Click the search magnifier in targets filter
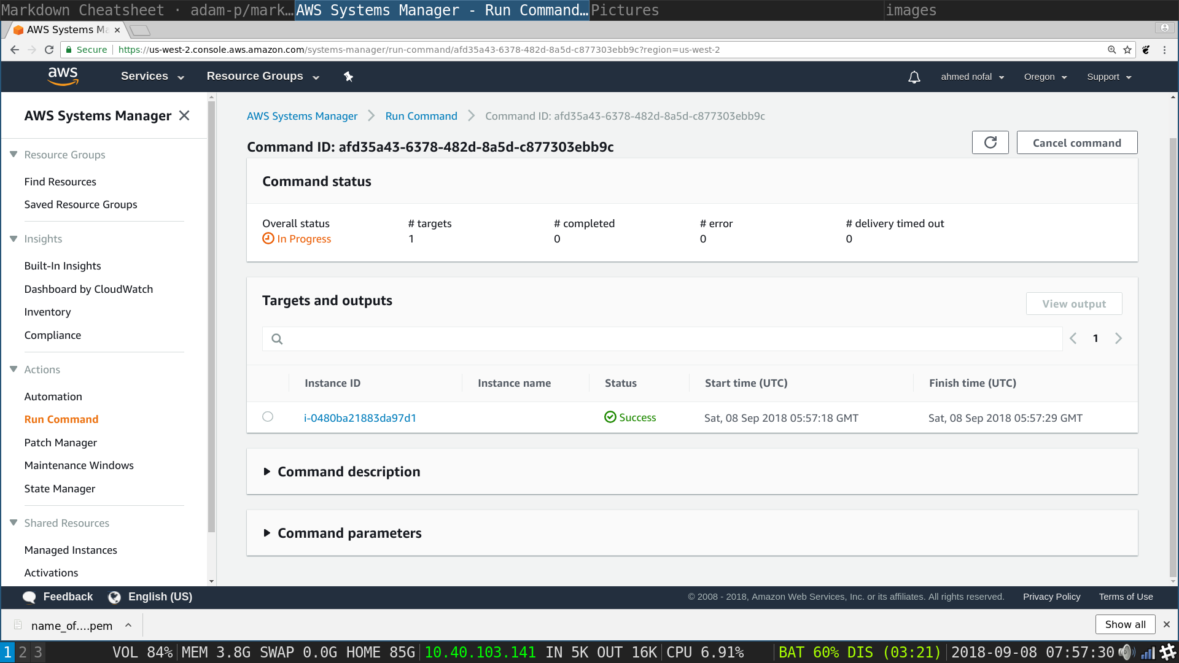 277,339
